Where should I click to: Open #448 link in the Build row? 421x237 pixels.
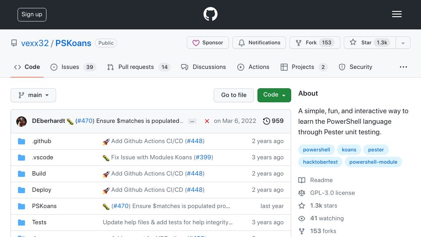[195, 174]
